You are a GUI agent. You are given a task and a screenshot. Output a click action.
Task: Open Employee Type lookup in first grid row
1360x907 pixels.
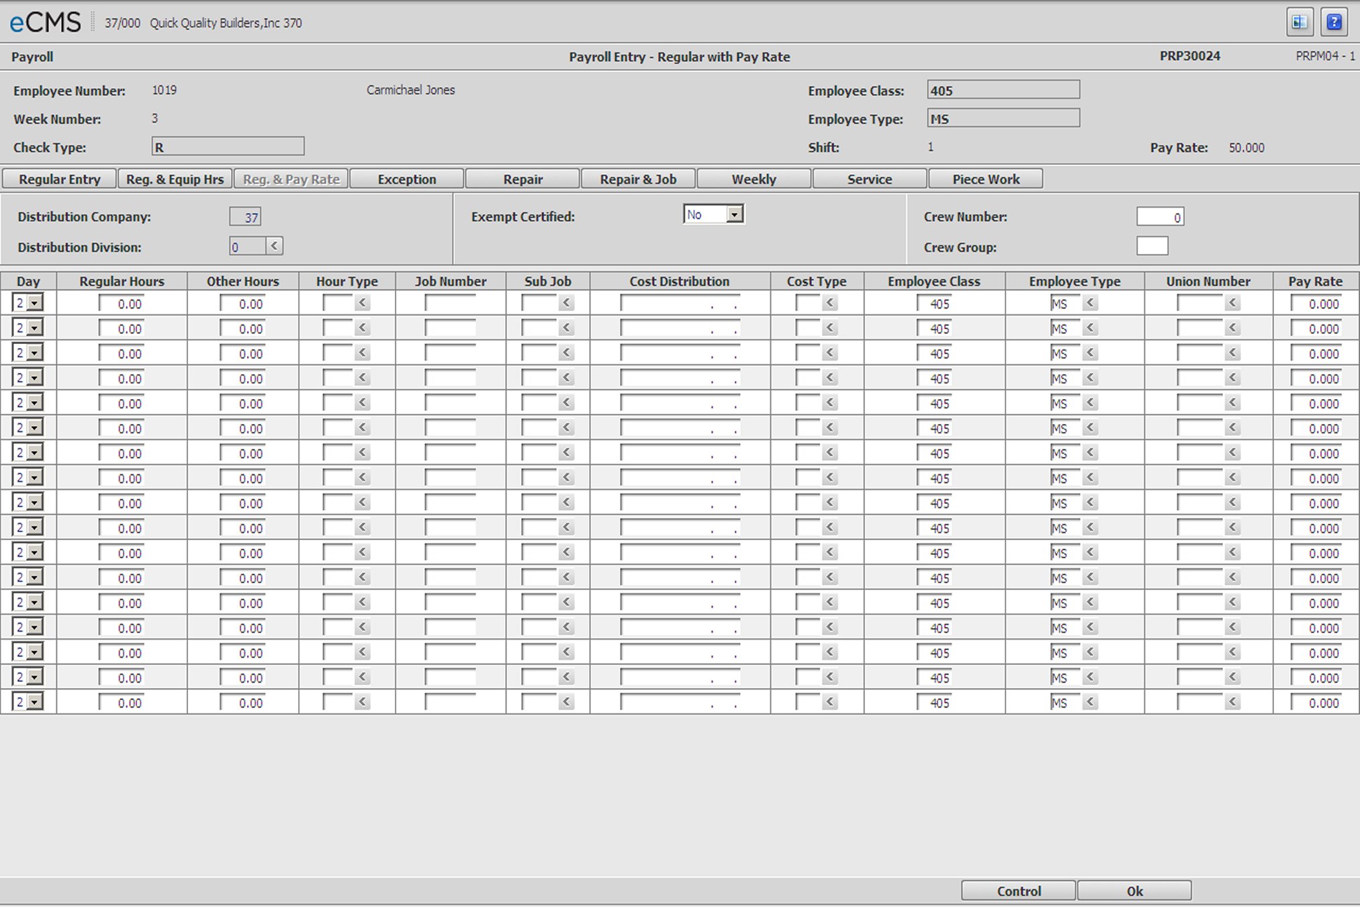click(x=1091, y=303)
